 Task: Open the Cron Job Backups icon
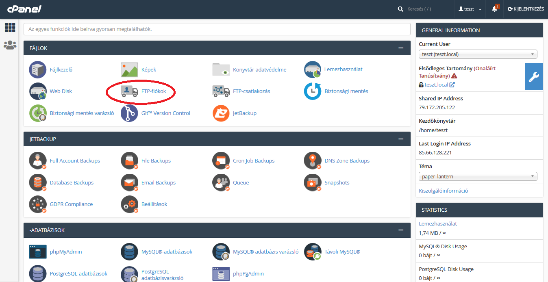click(221, 161)
